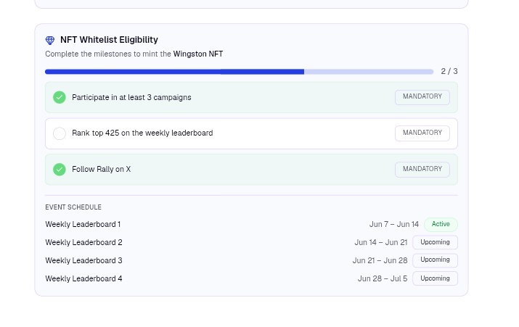Click Upcoming badge for Weekly Leaderboard 3
Screen dimensions: 519x327
435,260
